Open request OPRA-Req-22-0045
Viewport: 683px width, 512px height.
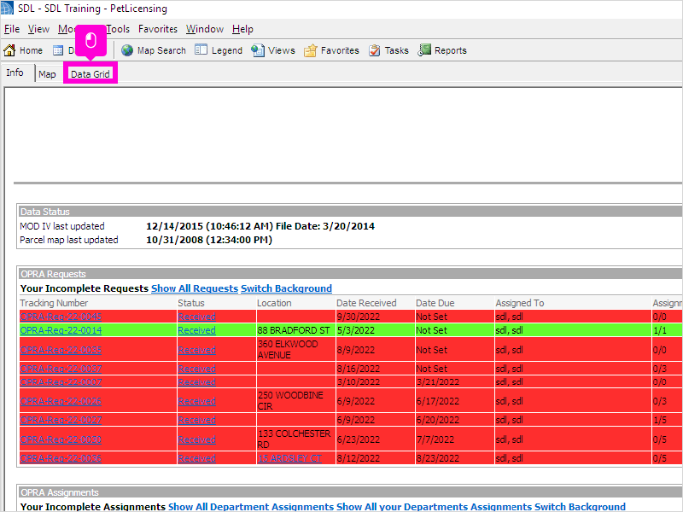pos(61,317)
